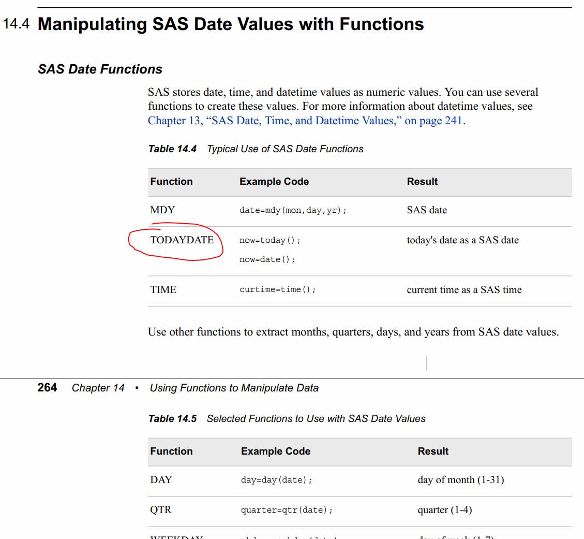Select "current time as a SAS time" result

(x=464, y=290)
